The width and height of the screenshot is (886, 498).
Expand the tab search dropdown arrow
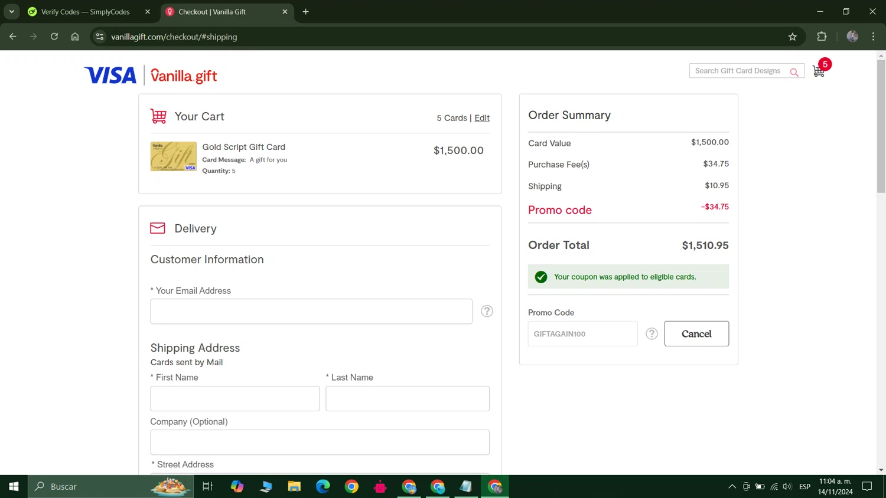click(12, 12)
